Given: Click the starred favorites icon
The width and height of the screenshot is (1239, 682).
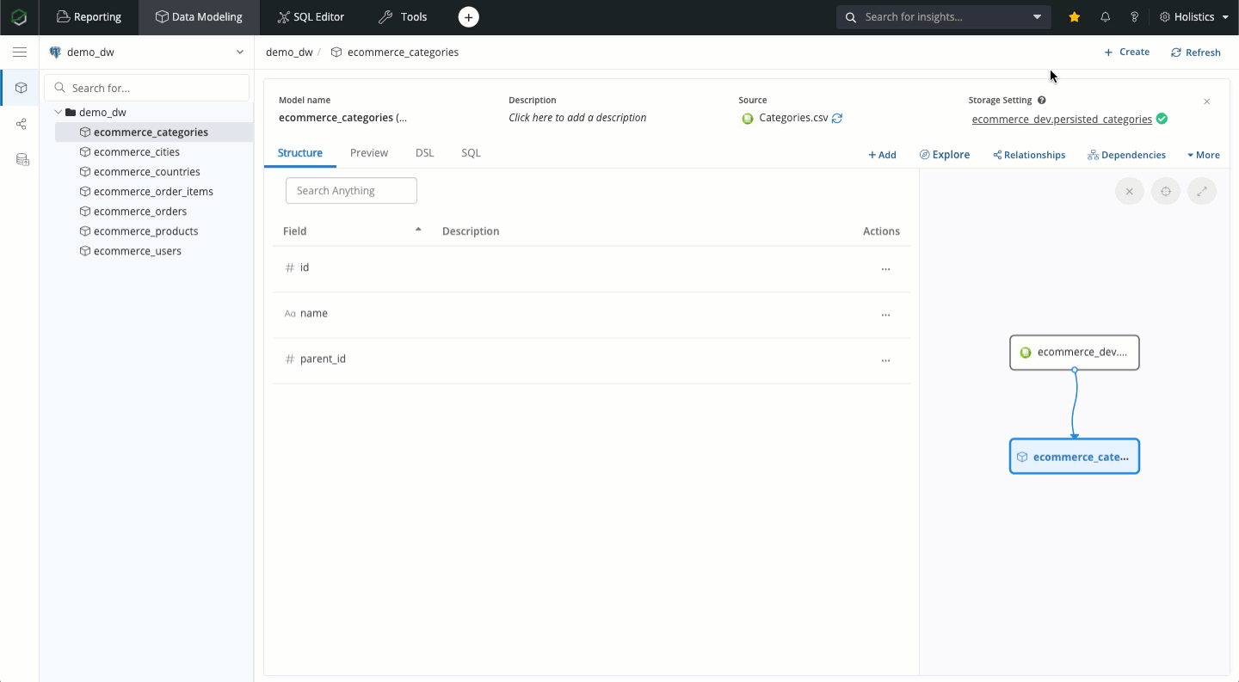Looking at the screenshot, I should coord(1074,17).
